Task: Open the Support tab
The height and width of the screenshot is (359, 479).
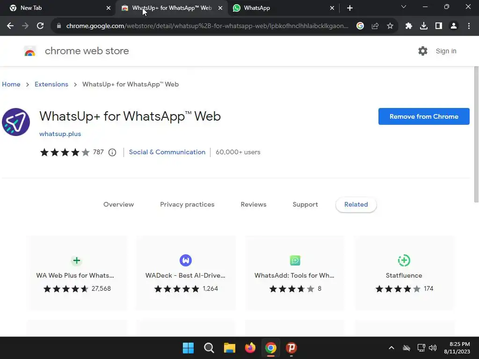Action: click(305, 205)
